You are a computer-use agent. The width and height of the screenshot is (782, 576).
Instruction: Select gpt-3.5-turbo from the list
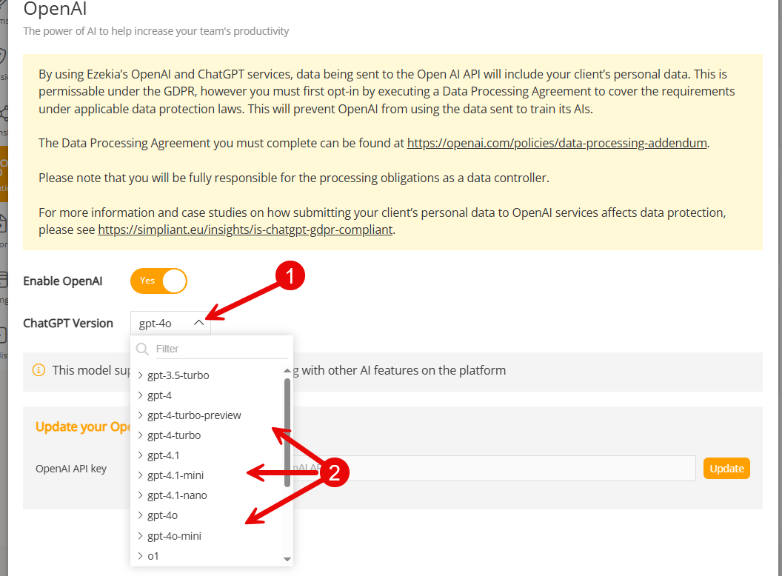pyautogui.click(x=178, y=375)
